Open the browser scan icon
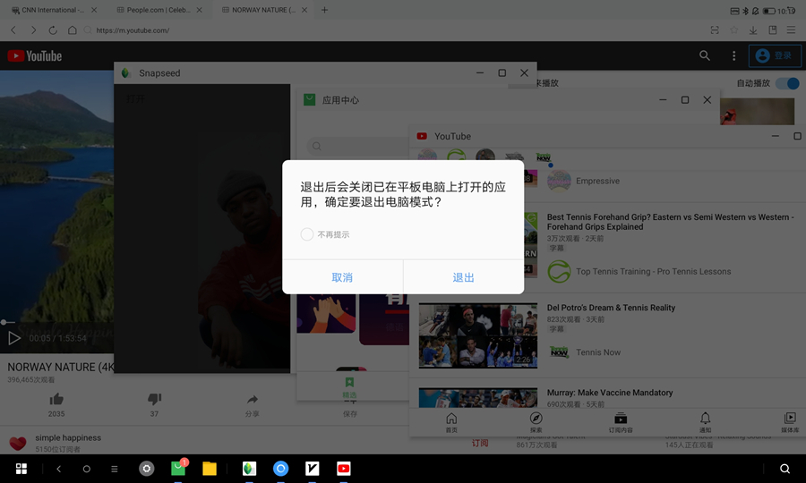The image size is (806, 483). click(715, 30)
